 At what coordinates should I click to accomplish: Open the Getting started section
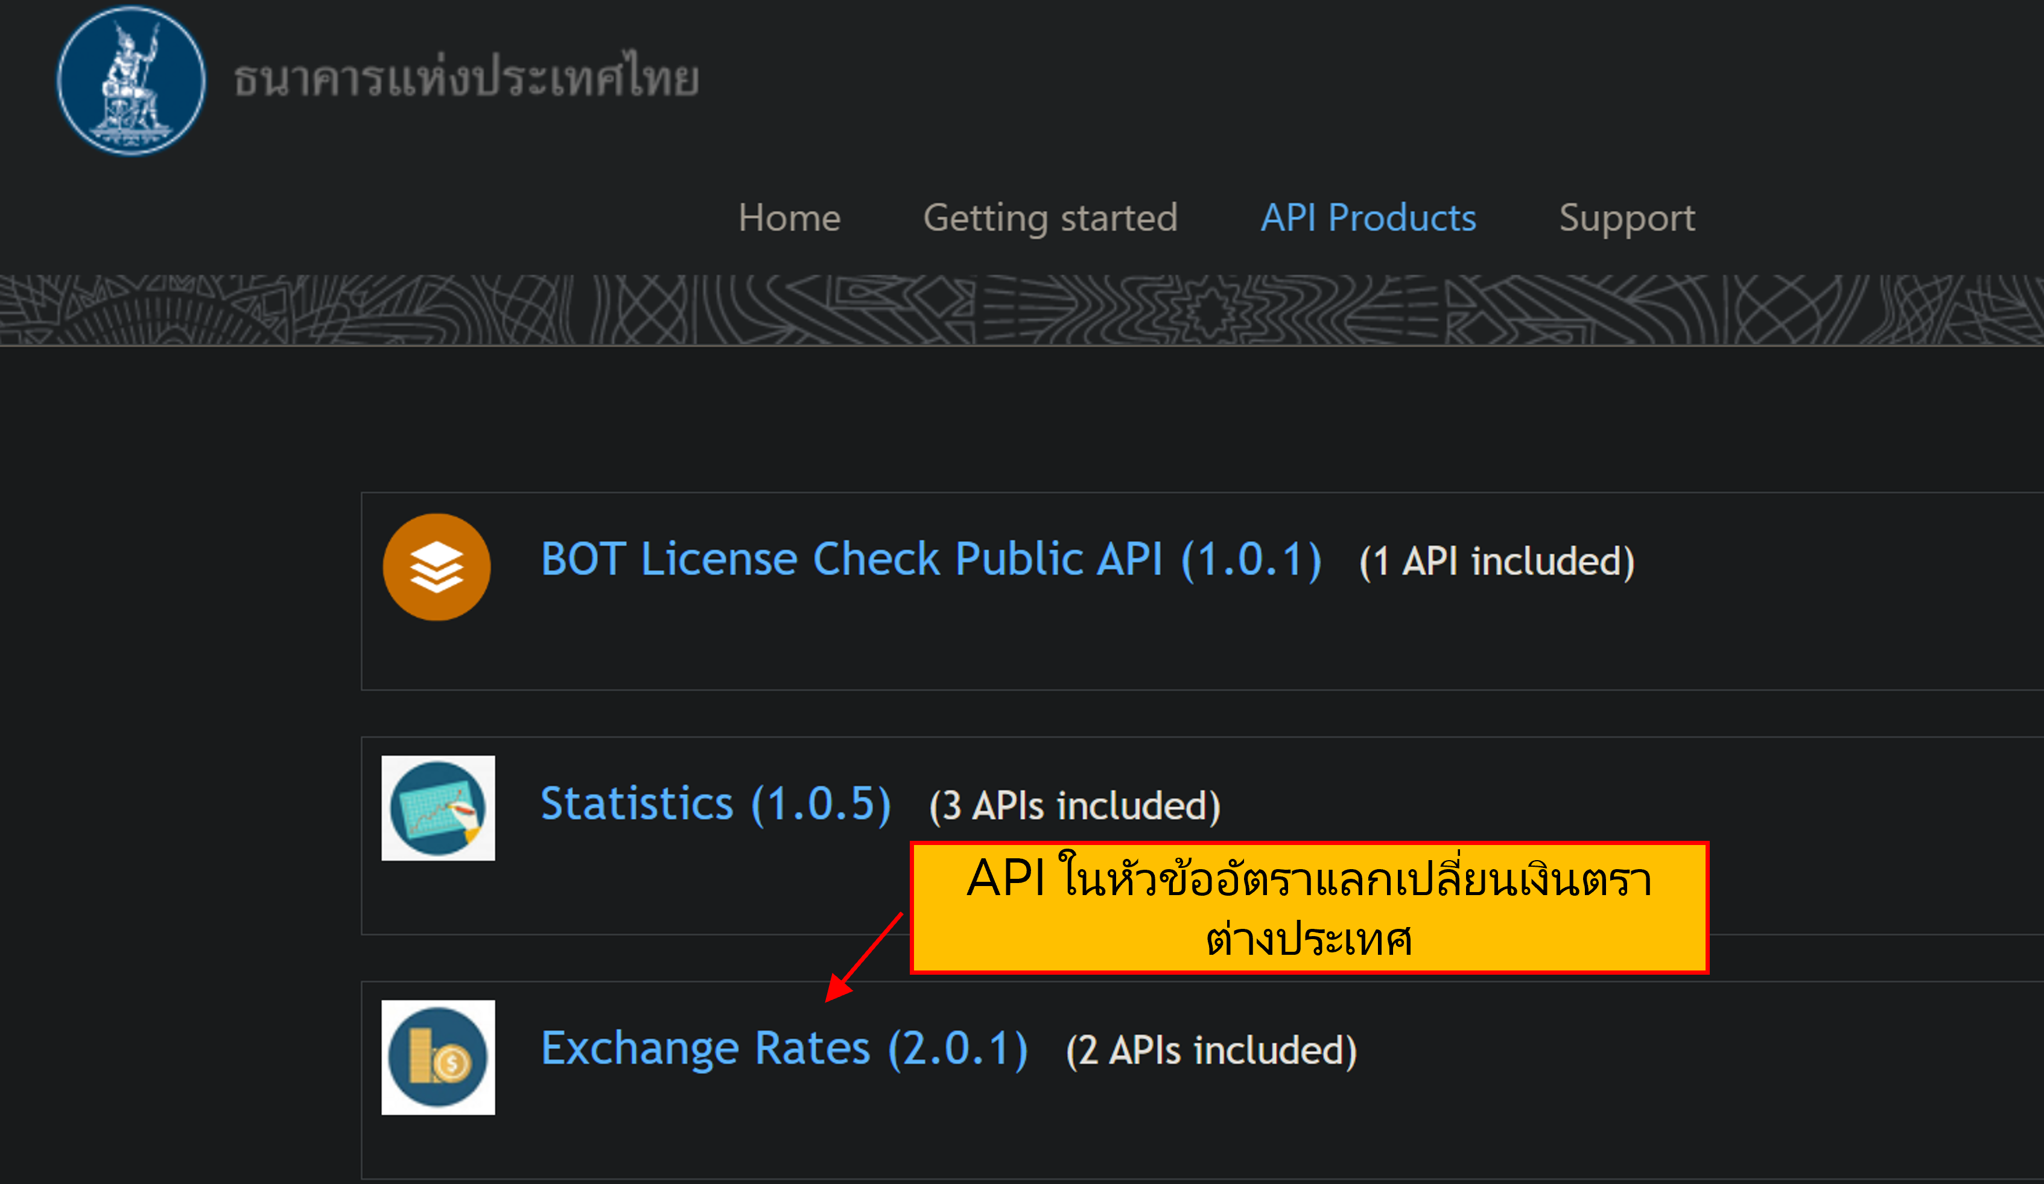(1050, 217)
